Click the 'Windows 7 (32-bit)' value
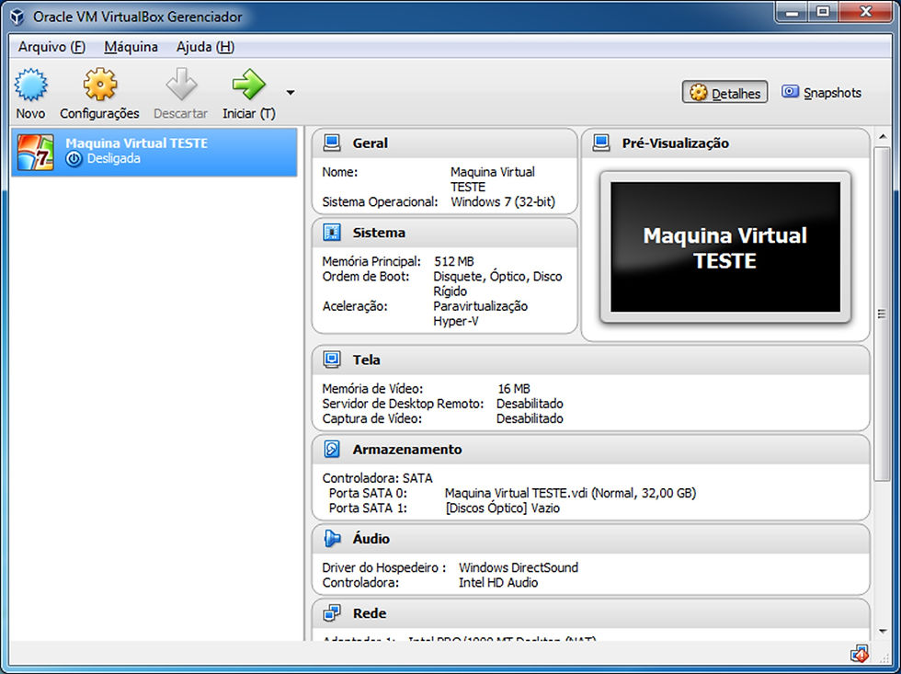Screen dimensions: 901x674 click(503, 202)
